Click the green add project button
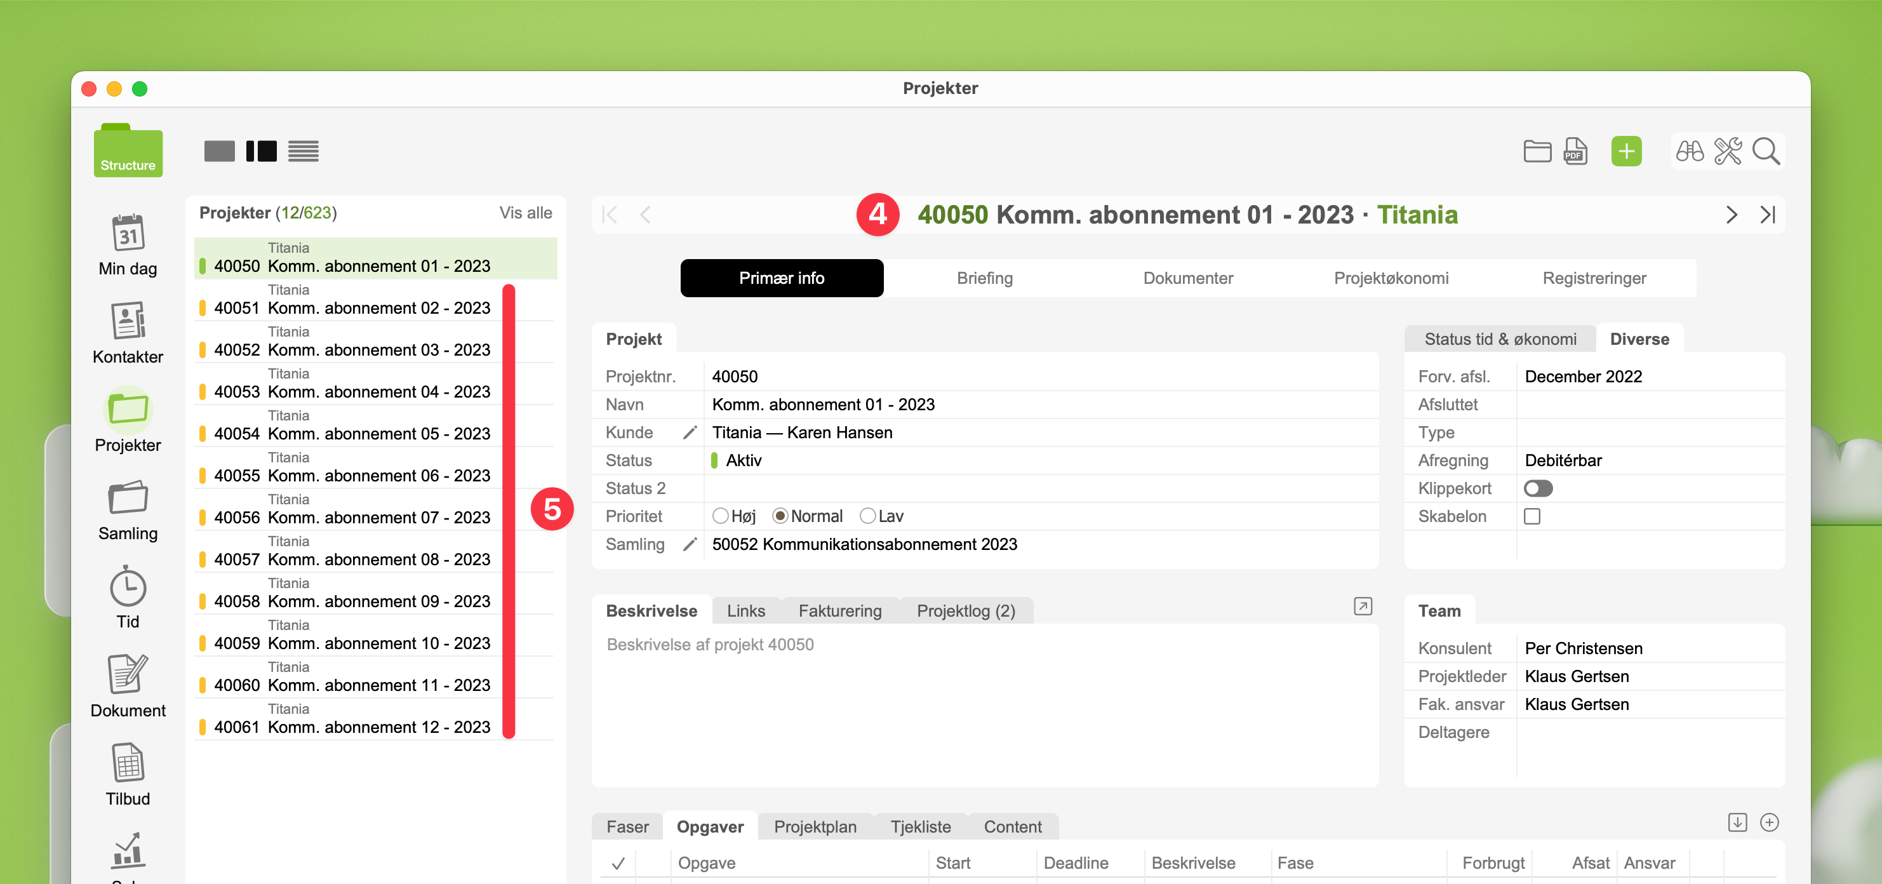Screen dimensions: 1882x884 (1625, 151)
